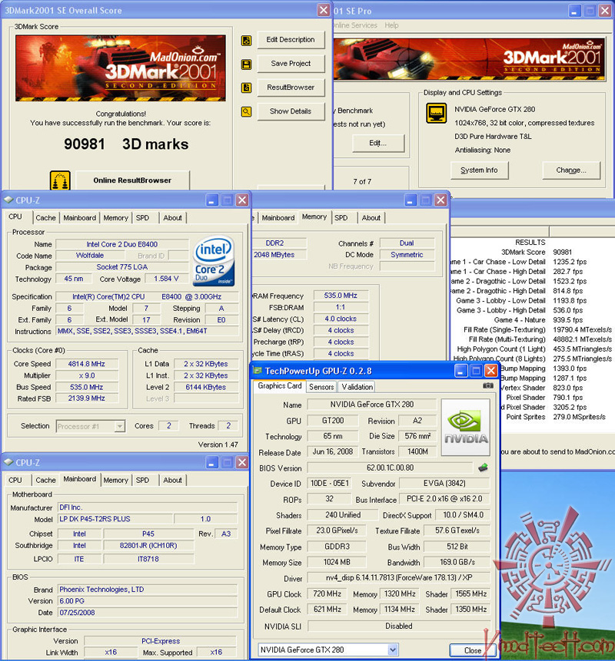Close the GPU-Z window with the X
The image size is (615, 661).
[x=491, y=371]
